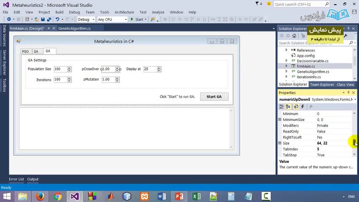Click the pMutation numeric field
The height and width of the screenshot is (202, 359).
click(x=108, y=80)
